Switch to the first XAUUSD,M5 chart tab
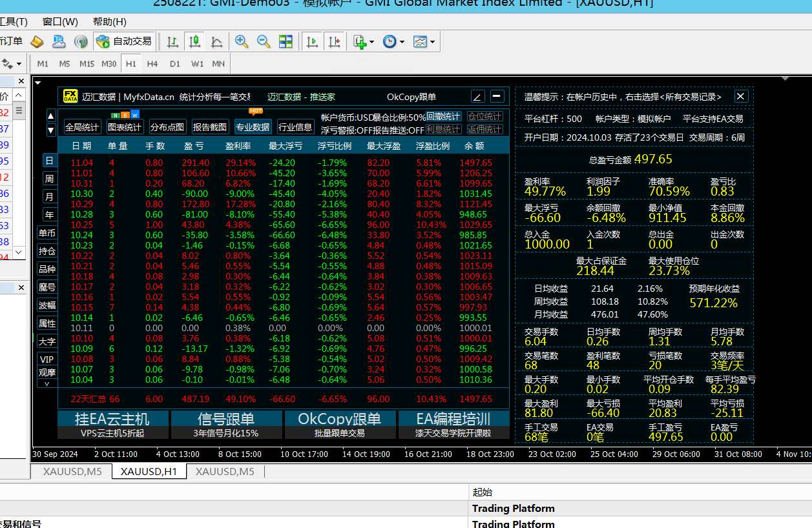 tap(72, 472)
